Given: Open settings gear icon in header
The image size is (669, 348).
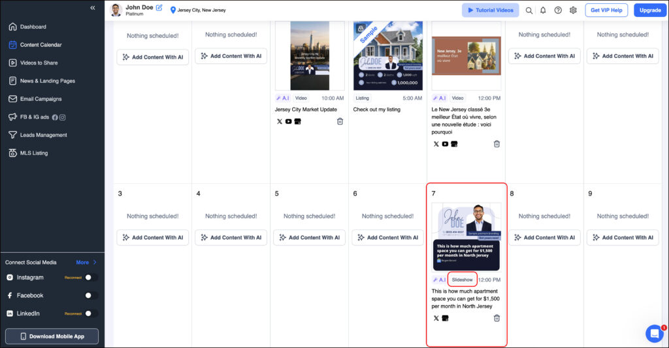Looking at the screenshot, I should pyautogui.click(x=573, y=10).
